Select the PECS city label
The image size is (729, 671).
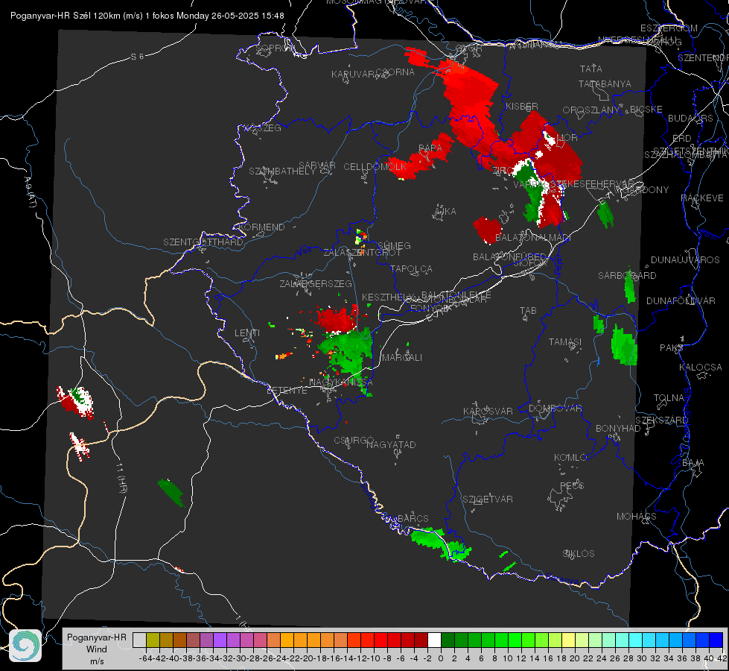(x=572, y=485)
